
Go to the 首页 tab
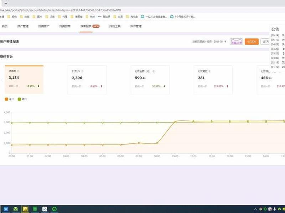(5, 26)
